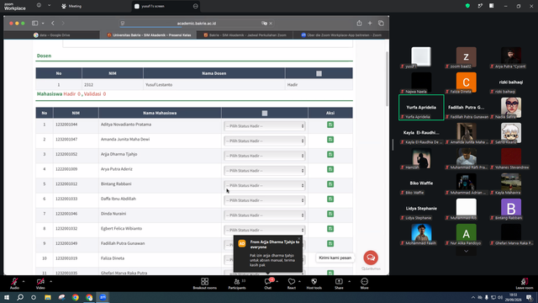538x303 pixels.
Task: Expand video options caret beside Video
Action: coord(50,281)
